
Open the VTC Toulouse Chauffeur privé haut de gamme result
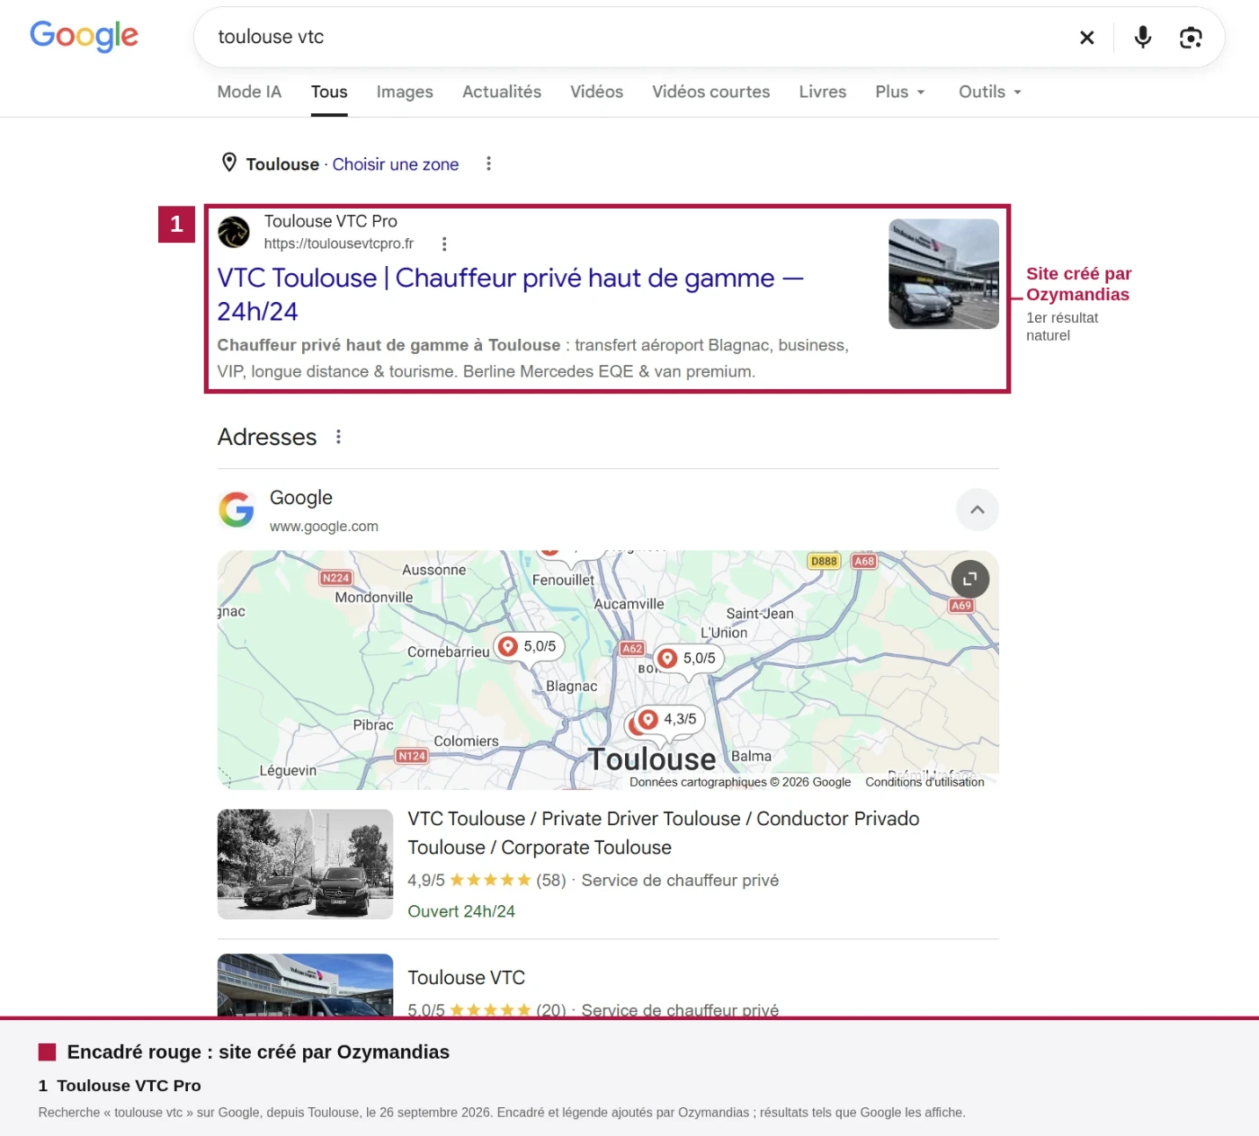click(510, 294)
